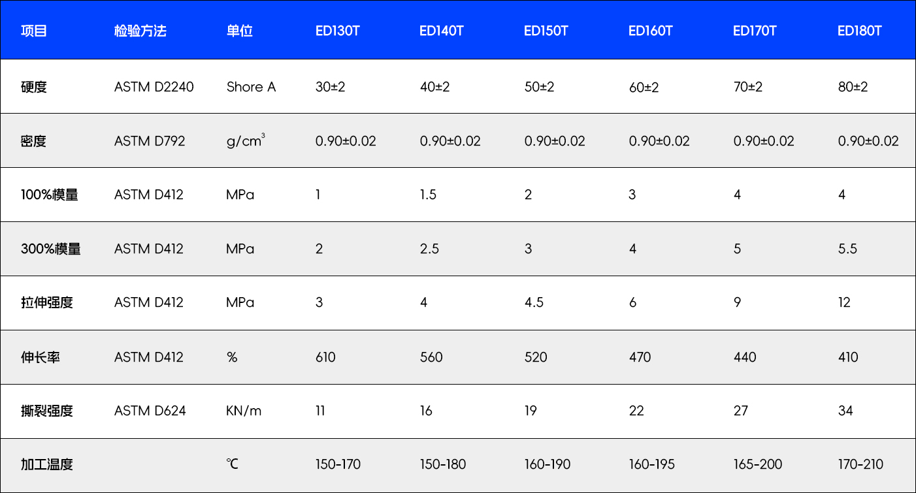
Task: Click the ED150T column header
Action: tap(546, 31)
